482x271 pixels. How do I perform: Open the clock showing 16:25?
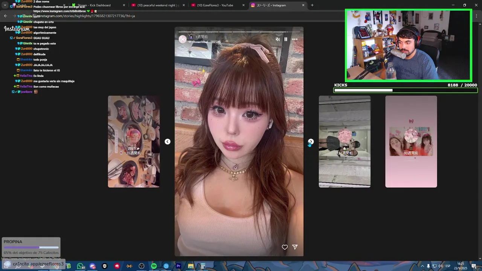coord(461,266)
